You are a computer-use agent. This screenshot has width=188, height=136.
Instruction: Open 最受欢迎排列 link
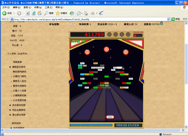[x=20, y=86]
